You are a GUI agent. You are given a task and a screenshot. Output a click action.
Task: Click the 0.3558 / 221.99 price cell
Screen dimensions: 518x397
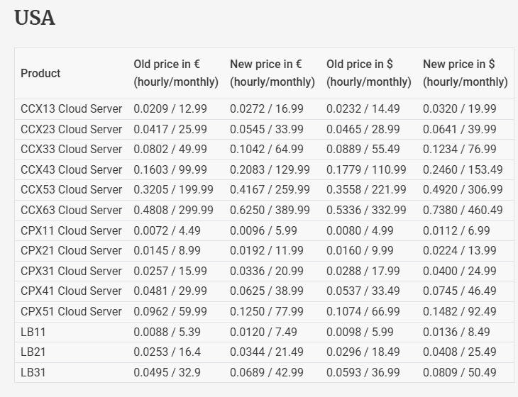click(366, 190)
